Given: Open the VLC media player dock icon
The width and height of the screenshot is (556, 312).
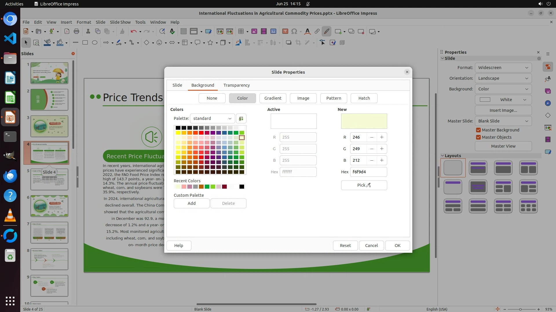Looking at the screenshot, I should tap(10, 216).
